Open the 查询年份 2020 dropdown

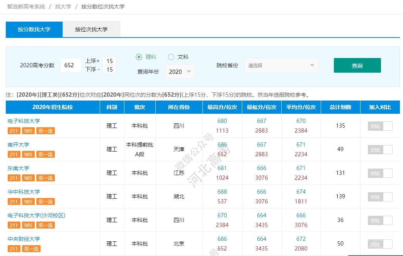click(x=180, y=72)
